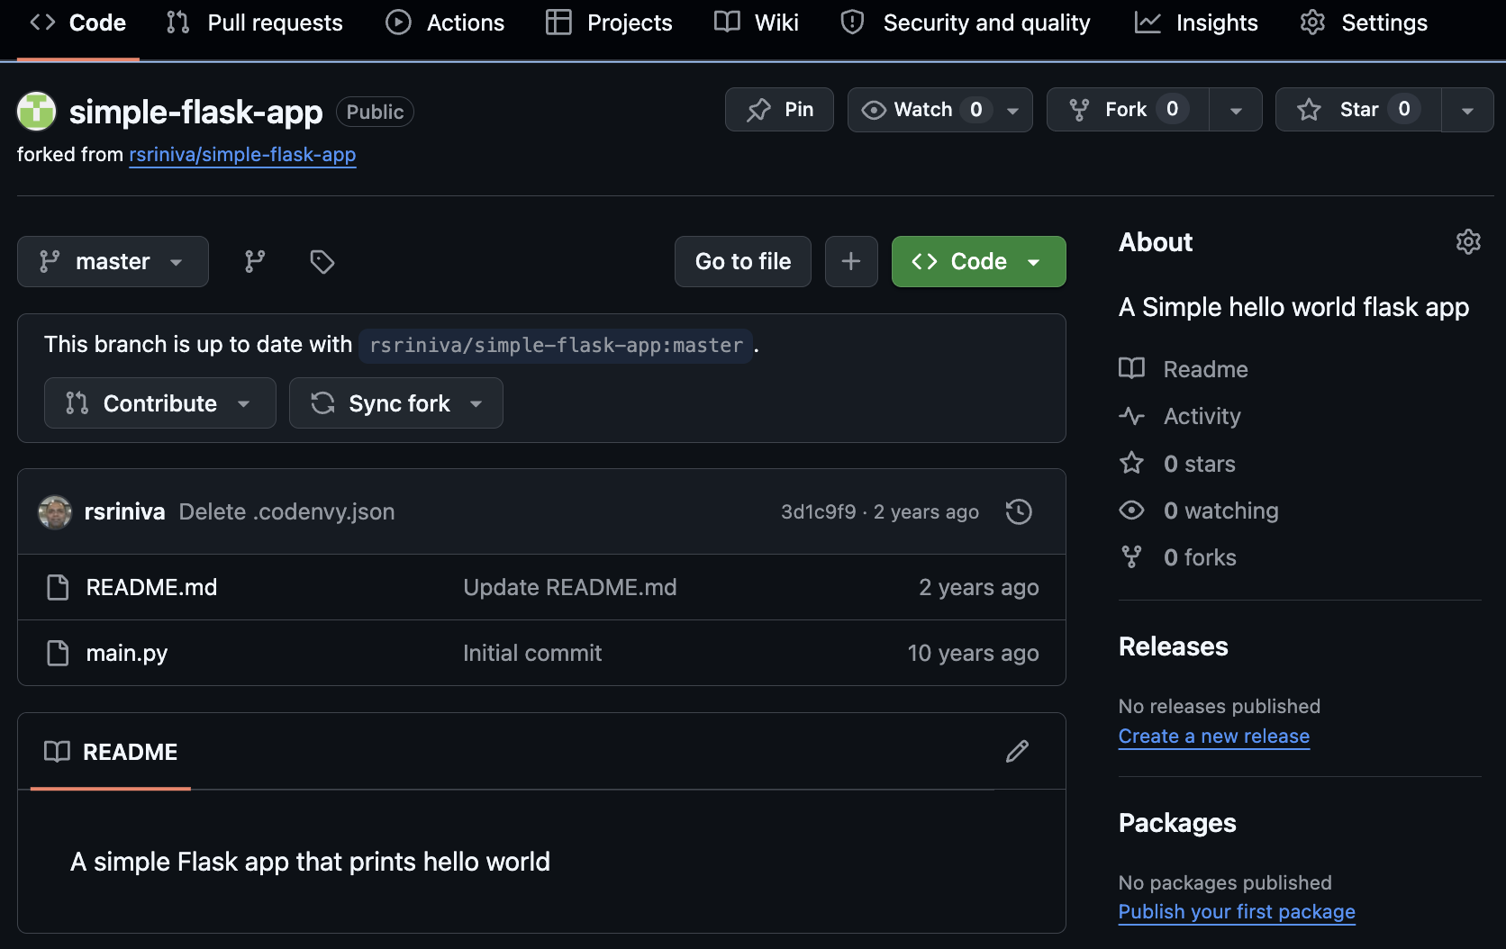Open the branches view icon
Image resolution: width=1506 pixels, height=949 pixels.
(x=255, y=261)
